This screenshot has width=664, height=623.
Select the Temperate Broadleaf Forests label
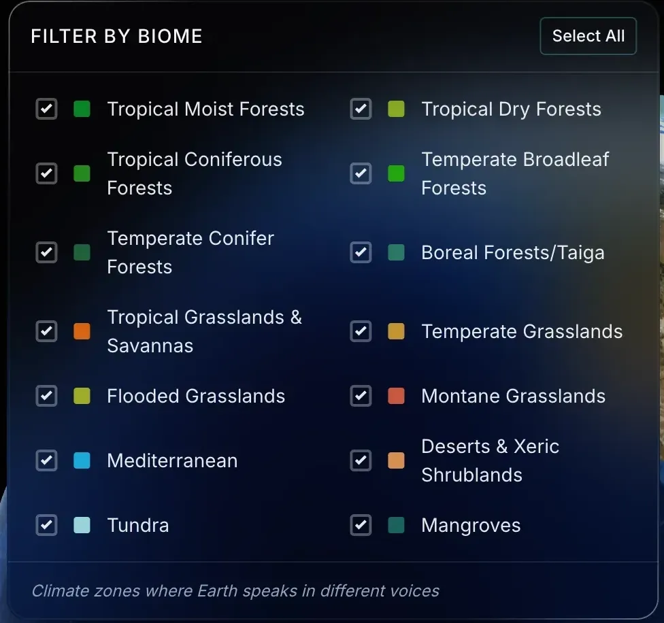tap(515, 173)
